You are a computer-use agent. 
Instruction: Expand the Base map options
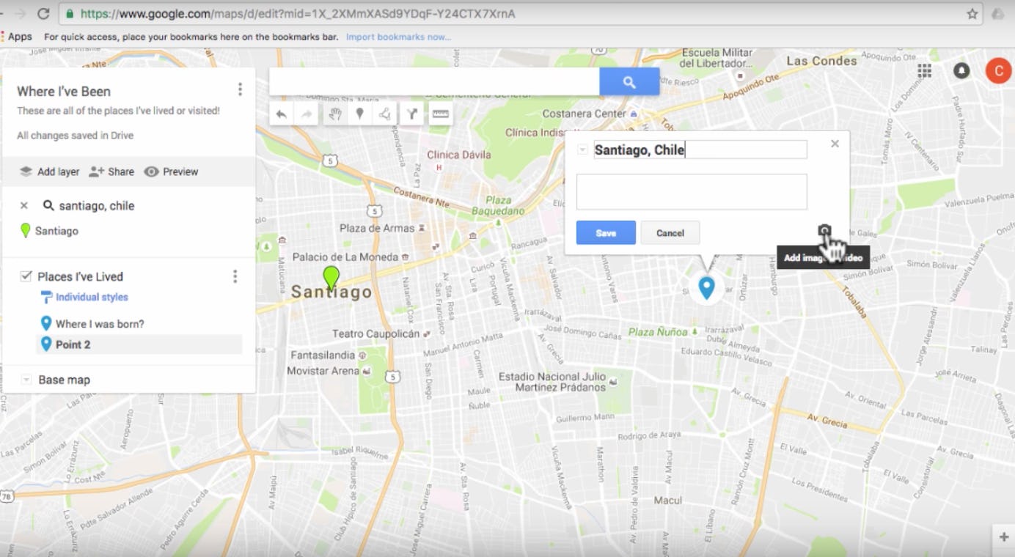pyautogui.click(x=27, y=380)
